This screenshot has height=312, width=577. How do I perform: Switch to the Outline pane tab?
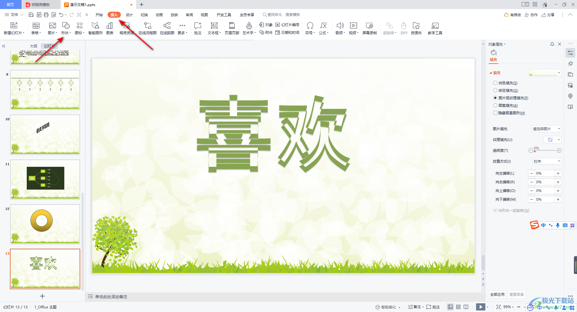coord(34,46)
